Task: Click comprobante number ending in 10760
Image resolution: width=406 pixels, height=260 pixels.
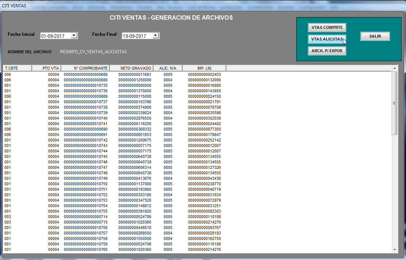Action: coord(86,250)
